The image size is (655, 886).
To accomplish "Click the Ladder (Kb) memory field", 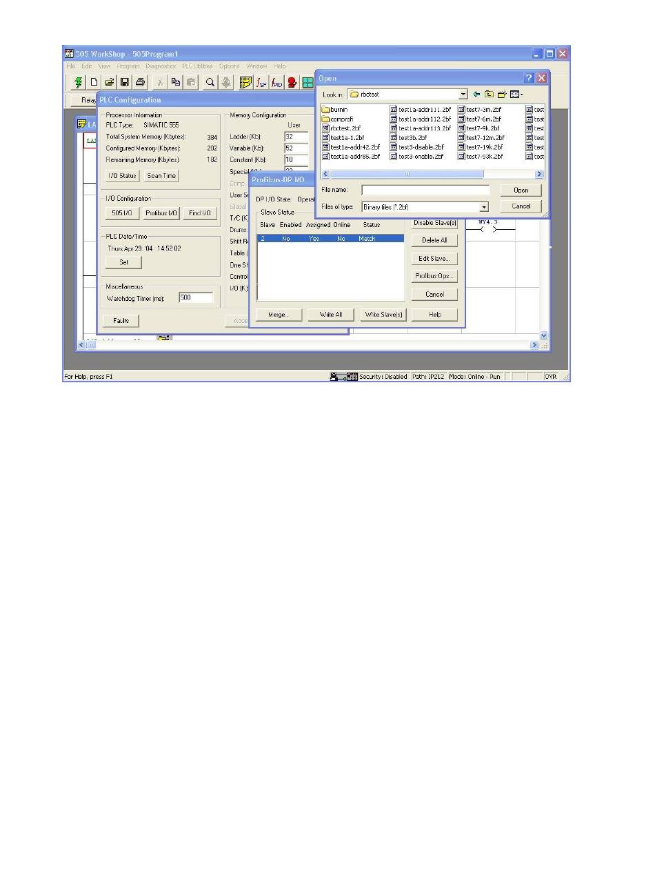I will tap(296, 137).
